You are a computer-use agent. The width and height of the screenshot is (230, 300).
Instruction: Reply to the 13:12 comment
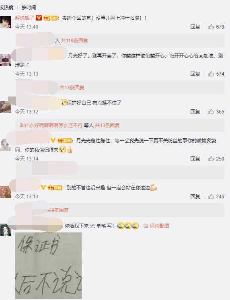point(195,111)
